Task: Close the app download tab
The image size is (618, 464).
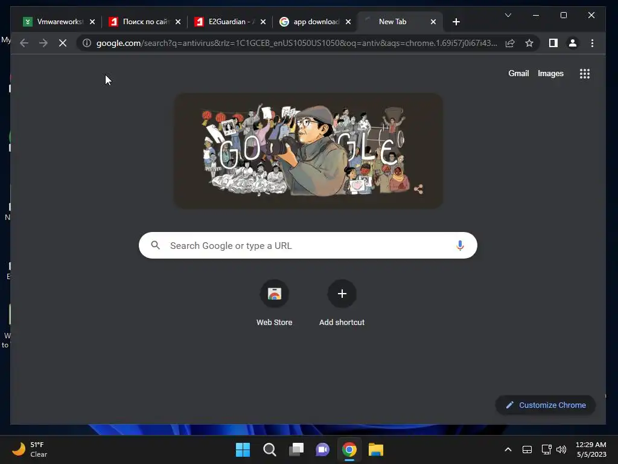Action: (x=348, y=22)
